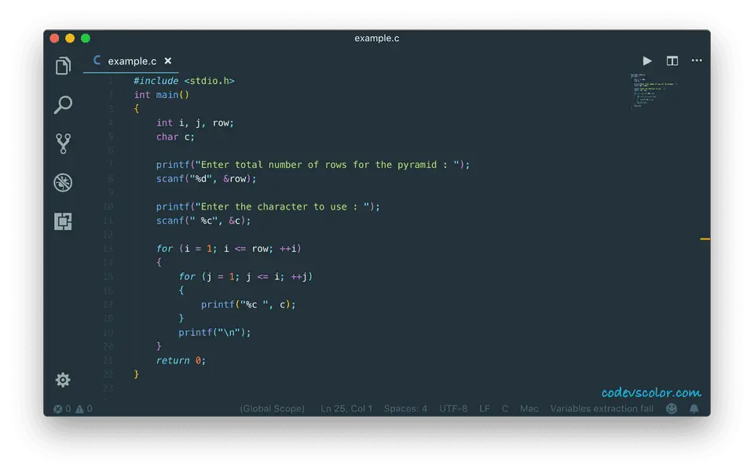754x474 pixels.
Task: Open the Debug panel icon
Action: point(64,183)
